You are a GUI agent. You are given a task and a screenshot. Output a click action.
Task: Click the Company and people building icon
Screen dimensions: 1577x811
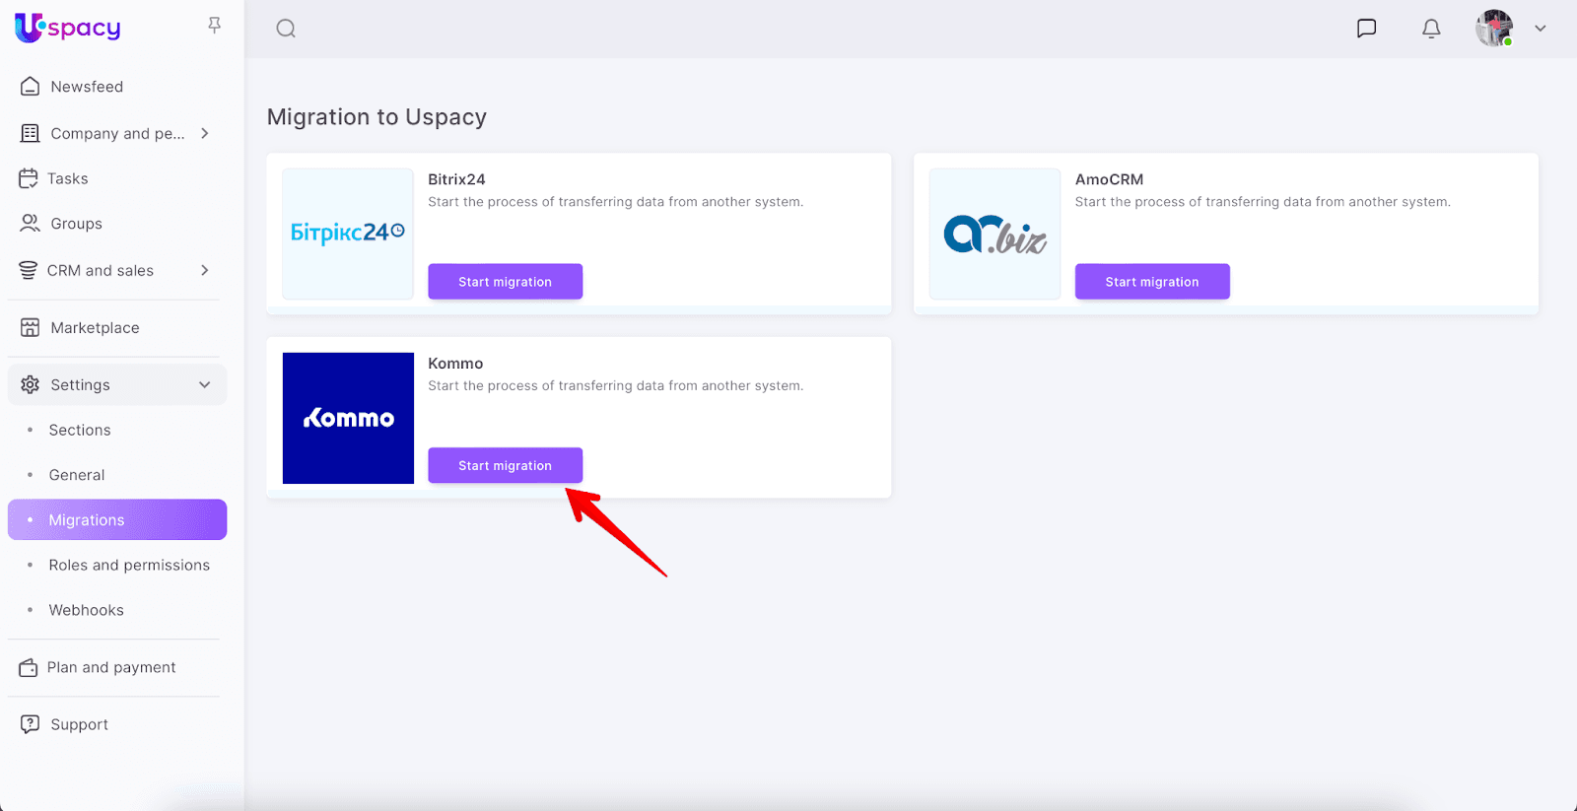[x=31, y=133]
